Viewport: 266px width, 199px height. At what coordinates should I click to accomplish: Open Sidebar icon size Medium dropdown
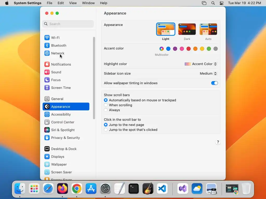pyautogui.click(x=208, y=73)
